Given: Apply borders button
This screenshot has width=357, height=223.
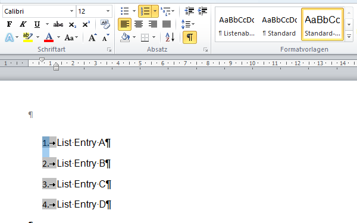Looking at the screenshot, I should tap(145, 37).
